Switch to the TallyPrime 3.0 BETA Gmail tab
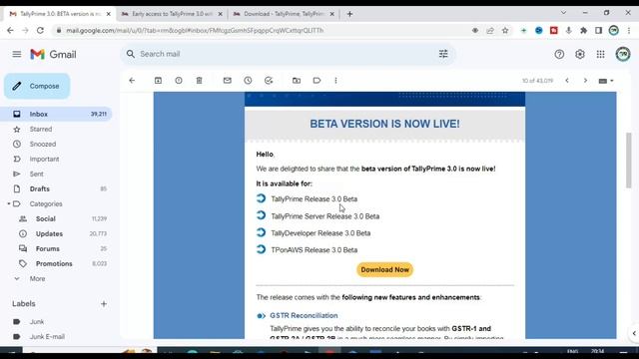The height and width of the screenshot is (359, 639). point(60,14)
